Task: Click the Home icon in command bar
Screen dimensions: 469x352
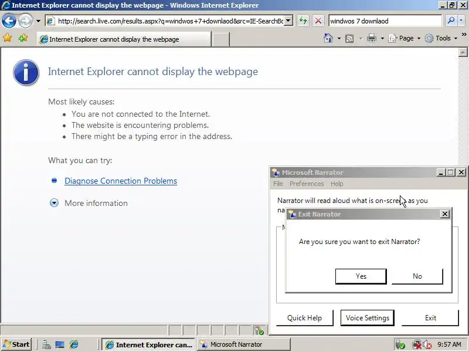Action: [x=328, y=38]
